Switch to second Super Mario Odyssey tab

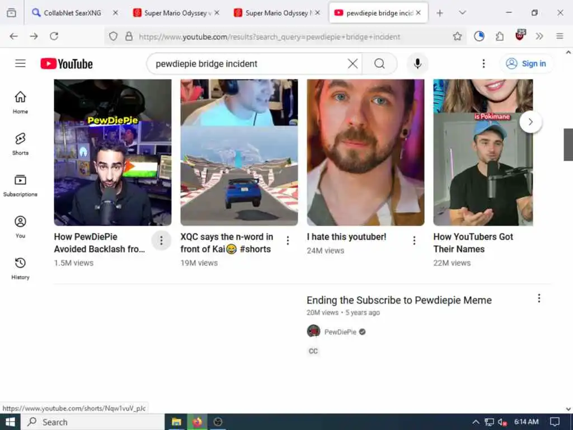coord(276,13)
